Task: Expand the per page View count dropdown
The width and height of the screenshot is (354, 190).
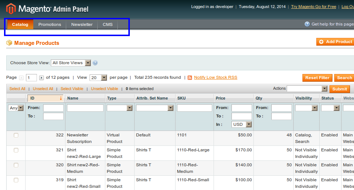Action: pos(98,78)
